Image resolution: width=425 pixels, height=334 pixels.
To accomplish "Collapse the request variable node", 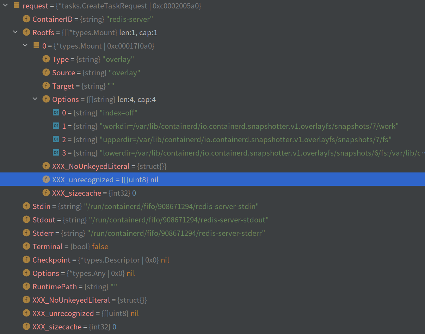I will (5, 6).
